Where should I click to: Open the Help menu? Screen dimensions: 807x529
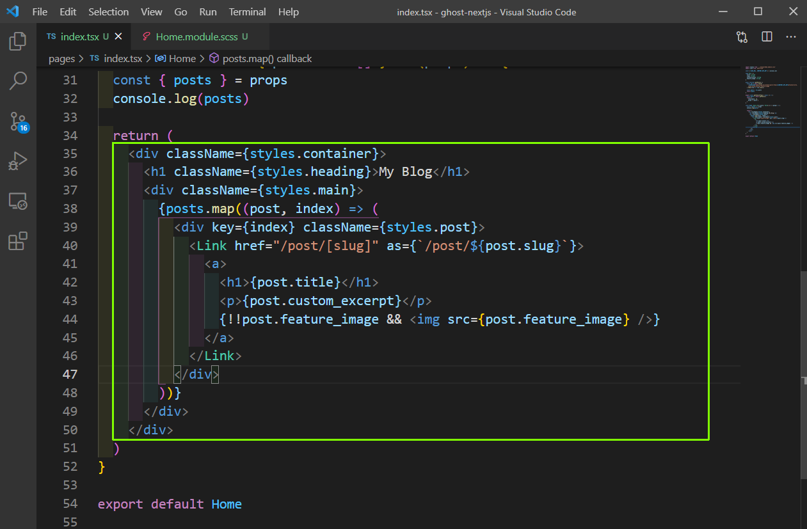[289, 12]
